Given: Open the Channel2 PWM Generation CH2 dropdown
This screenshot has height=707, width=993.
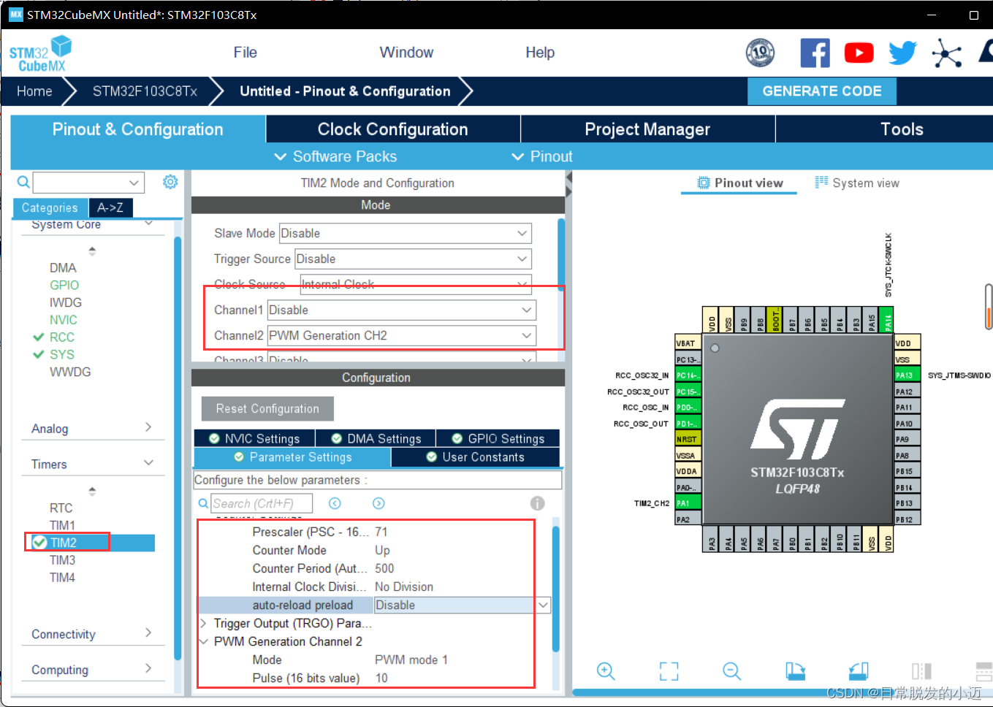Looking at the screenshot, I should (401, 335).
